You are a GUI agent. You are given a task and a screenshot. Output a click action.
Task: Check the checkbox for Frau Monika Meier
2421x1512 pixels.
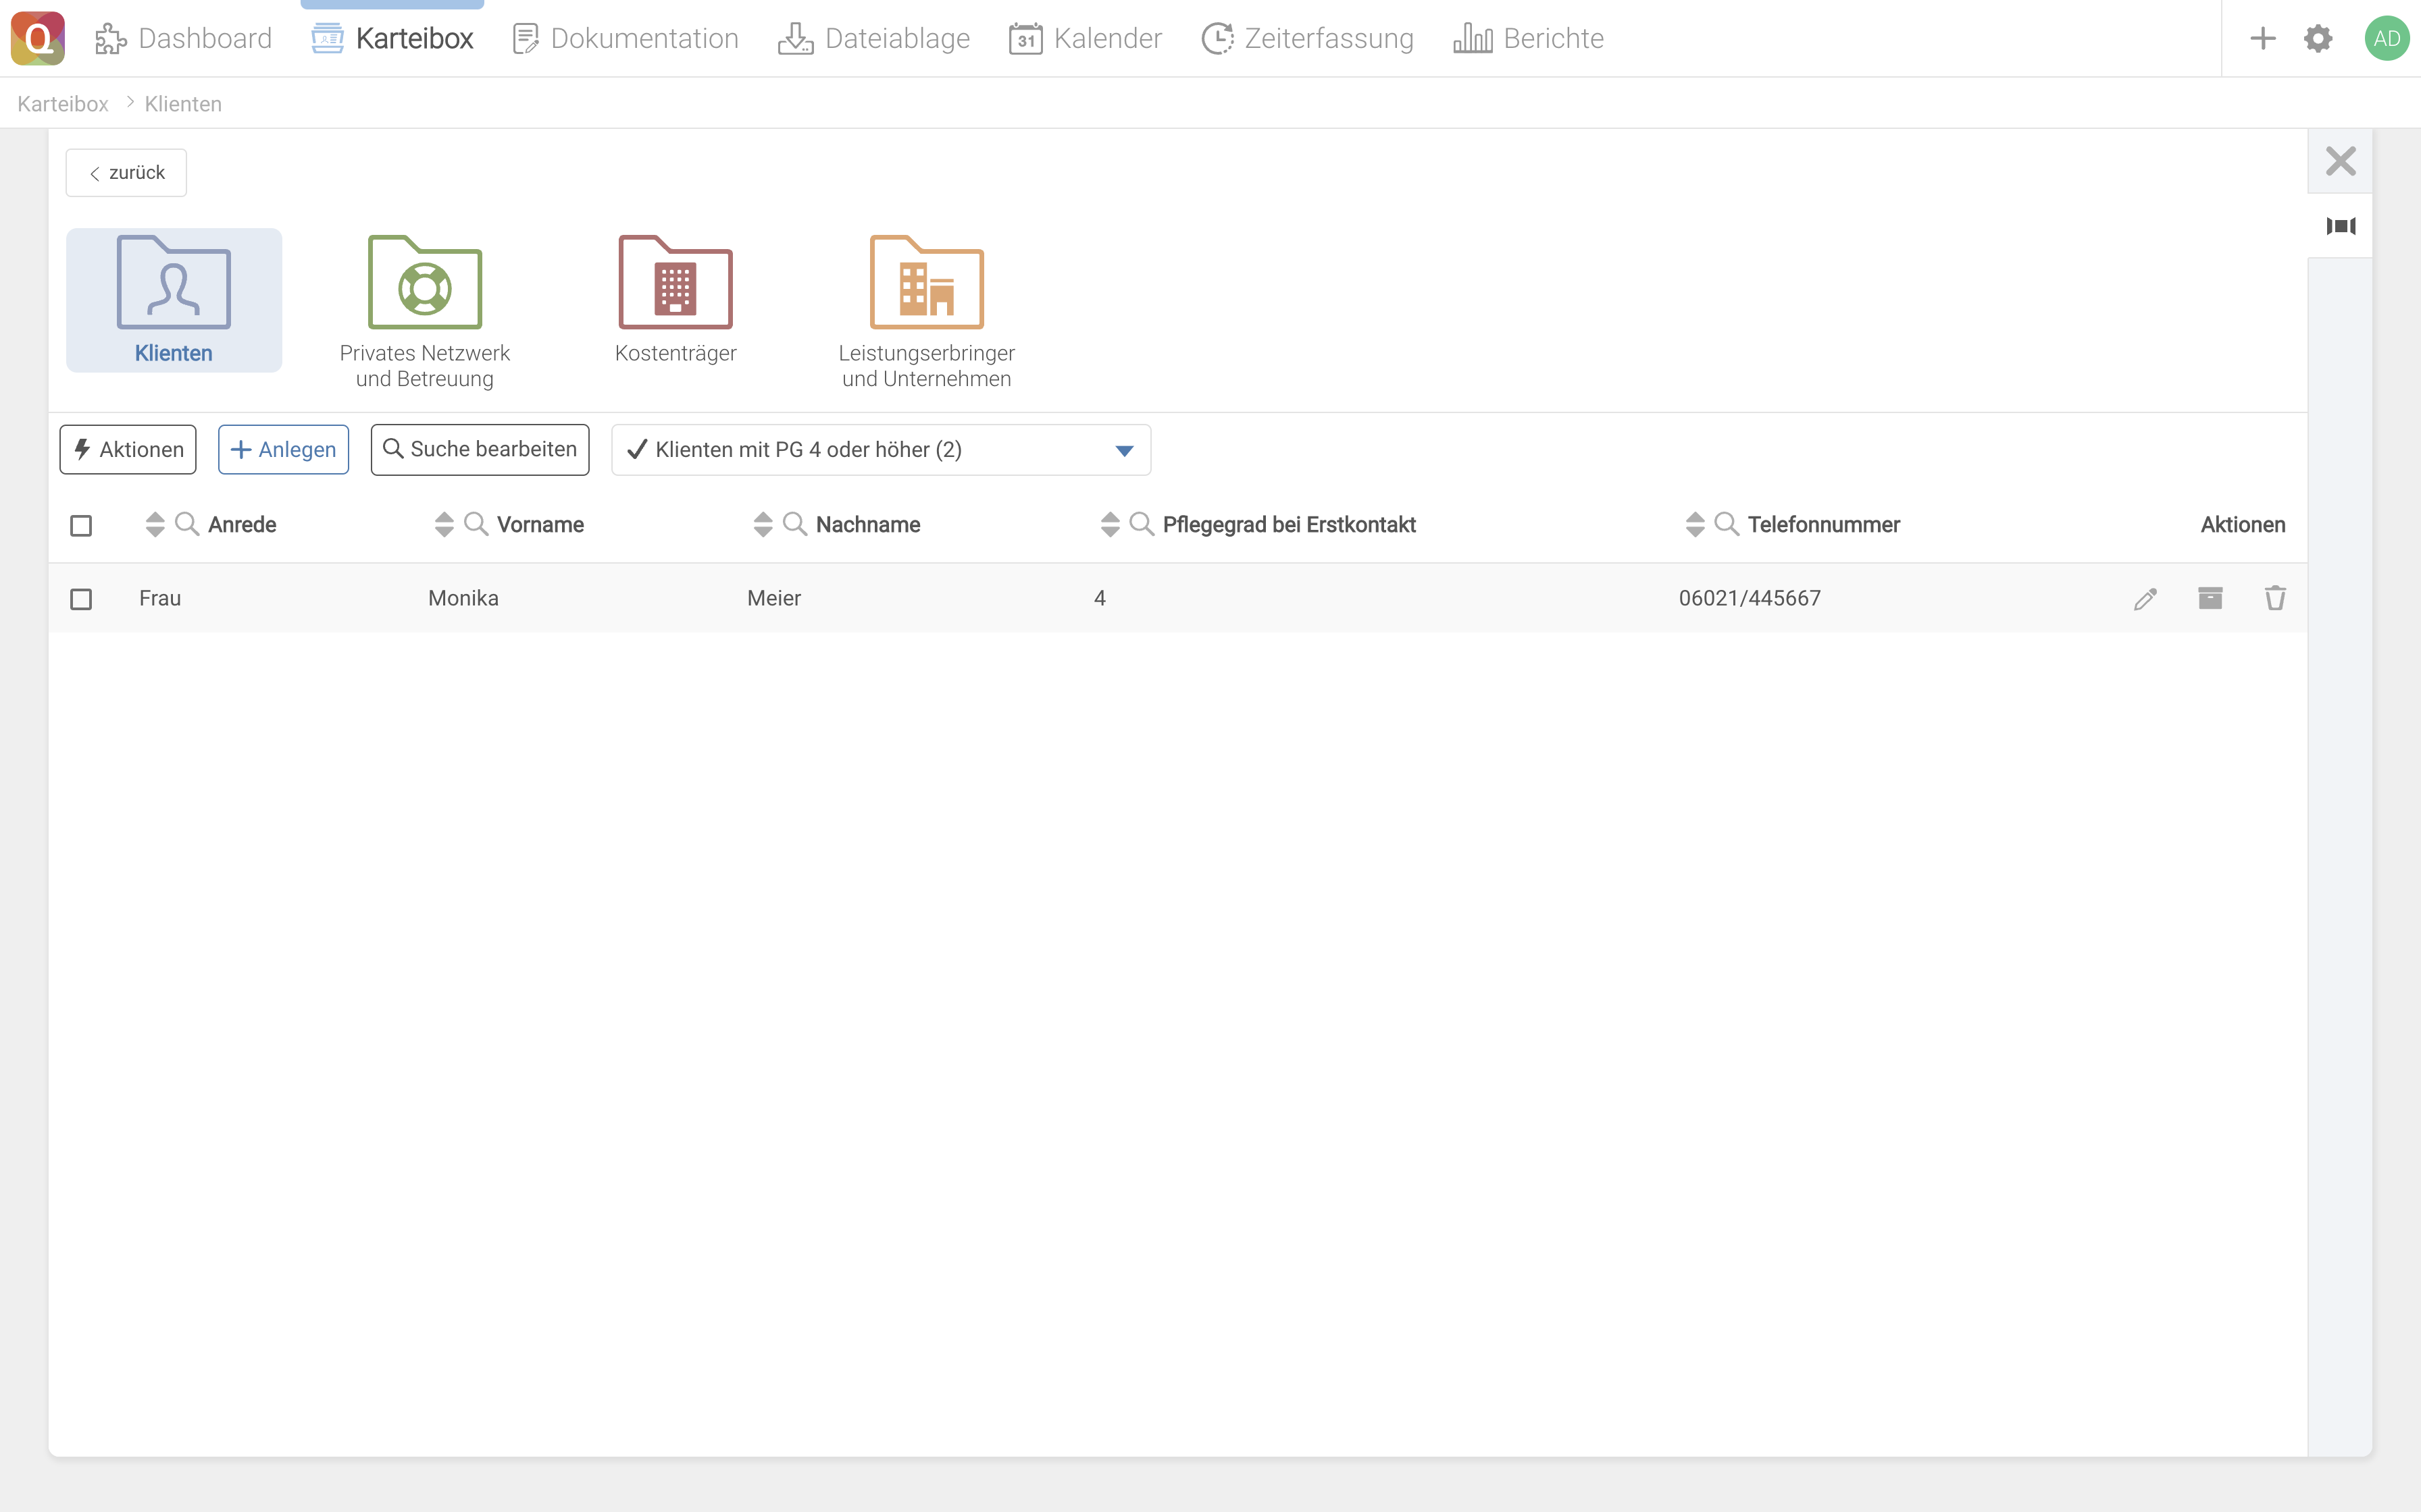[81, 598]
